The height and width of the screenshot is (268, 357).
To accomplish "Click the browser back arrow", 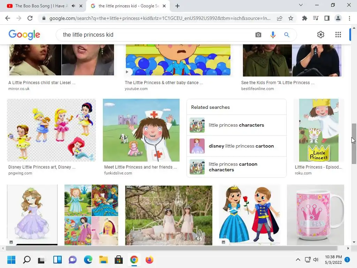I will (x=8, y=18).
